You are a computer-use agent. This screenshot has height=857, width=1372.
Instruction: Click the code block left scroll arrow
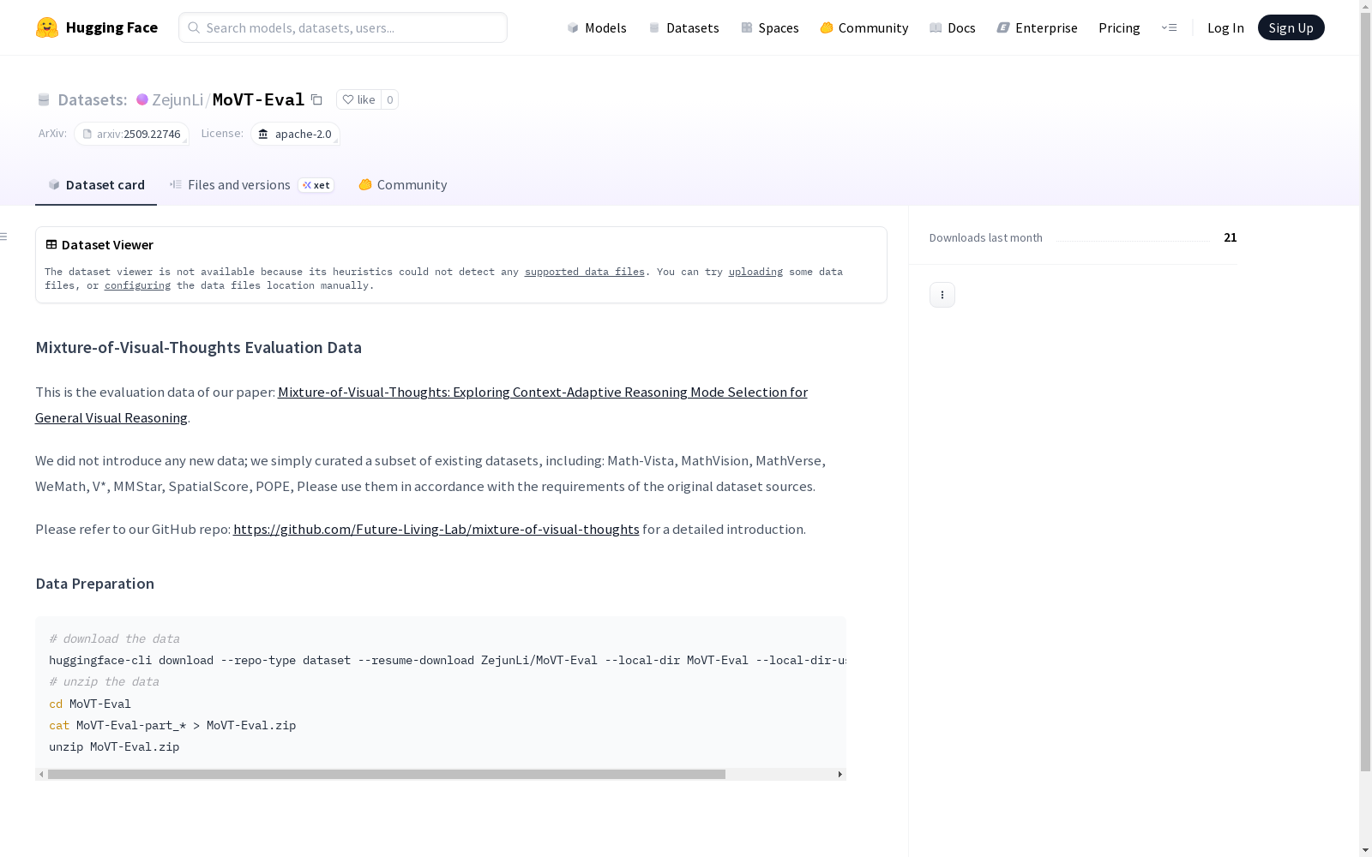coord(41,774)
